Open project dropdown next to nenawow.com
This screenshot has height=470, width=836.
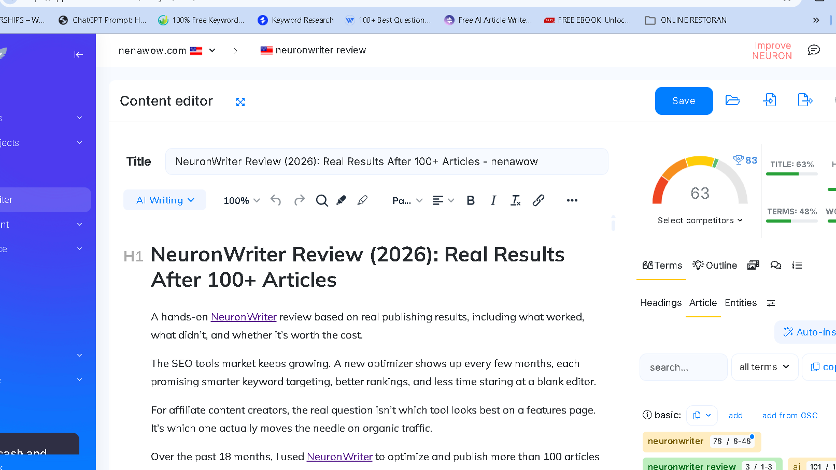(x=212, y=50)
